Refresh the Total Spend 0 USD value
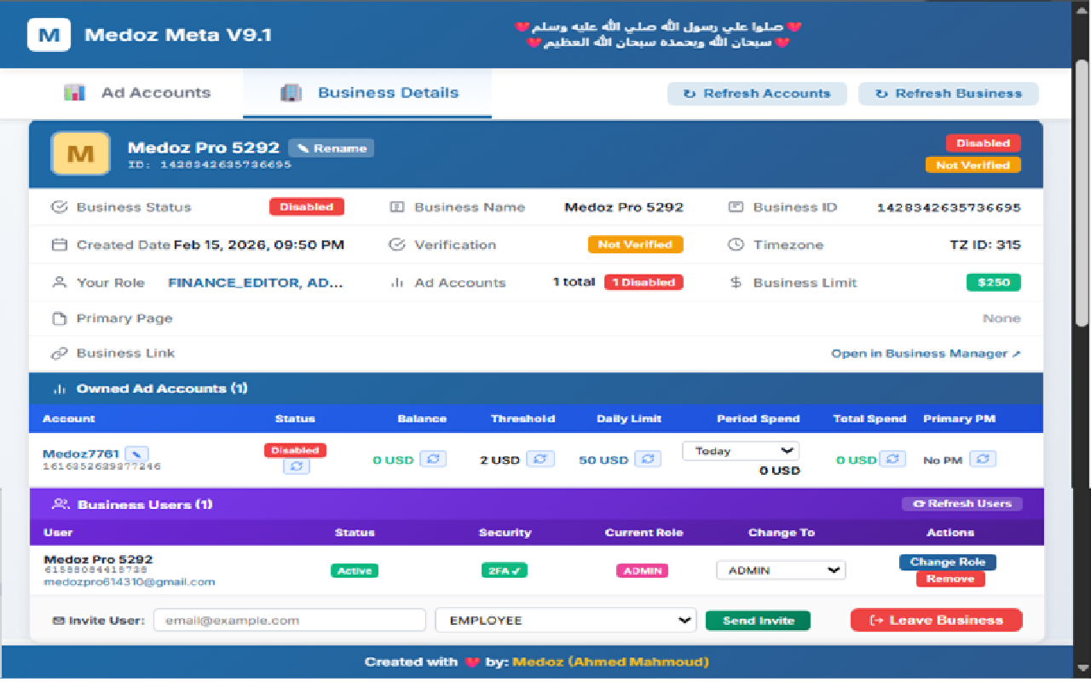This screenshot has width=1091, height=682. [892, 459]
